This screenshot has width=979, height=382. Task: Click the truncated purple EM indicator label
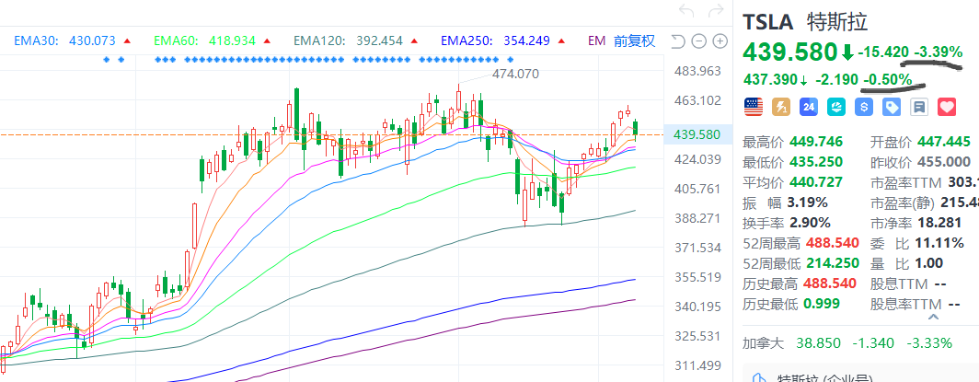(596, 41)
